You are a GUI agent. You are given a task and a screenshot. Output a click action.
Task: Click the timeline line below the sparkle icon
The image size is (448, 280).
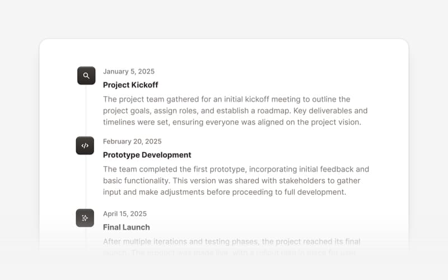[86, 237]
